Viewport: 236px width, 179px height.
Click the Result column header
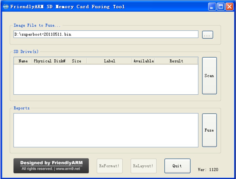click(x=176, y=61)
